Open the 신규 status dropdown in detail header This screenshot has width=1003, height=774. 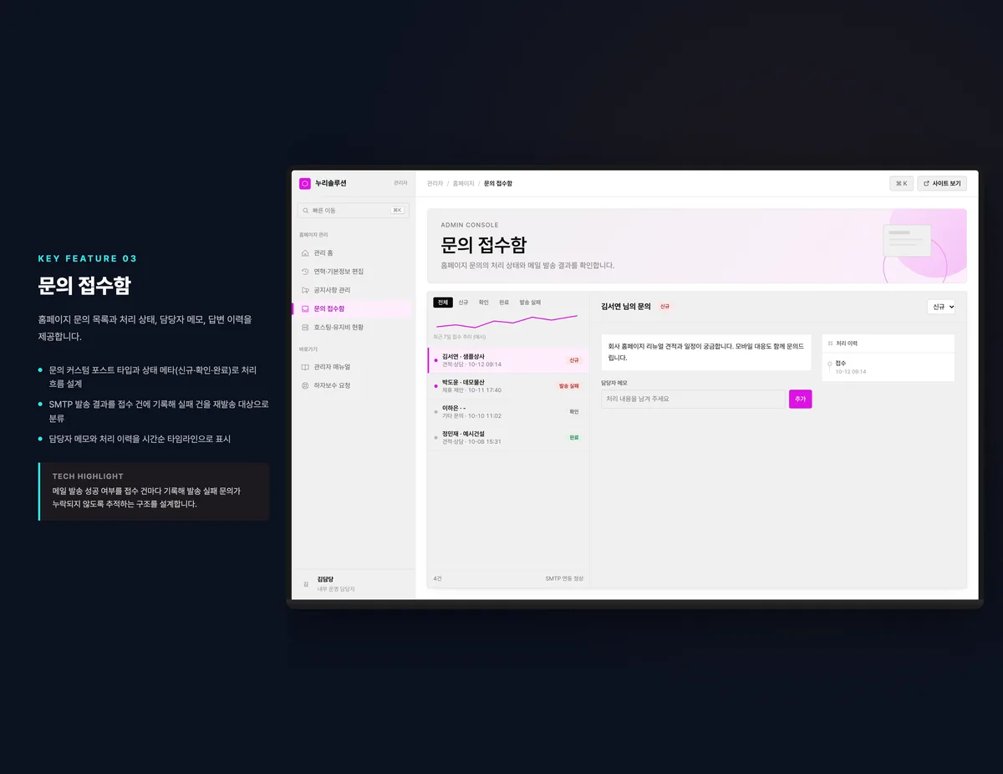(941, 307)
